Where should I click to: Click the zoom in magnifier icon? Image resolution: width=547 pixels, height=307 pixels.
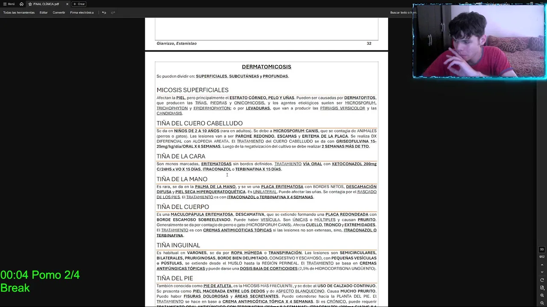coord(542,295)
